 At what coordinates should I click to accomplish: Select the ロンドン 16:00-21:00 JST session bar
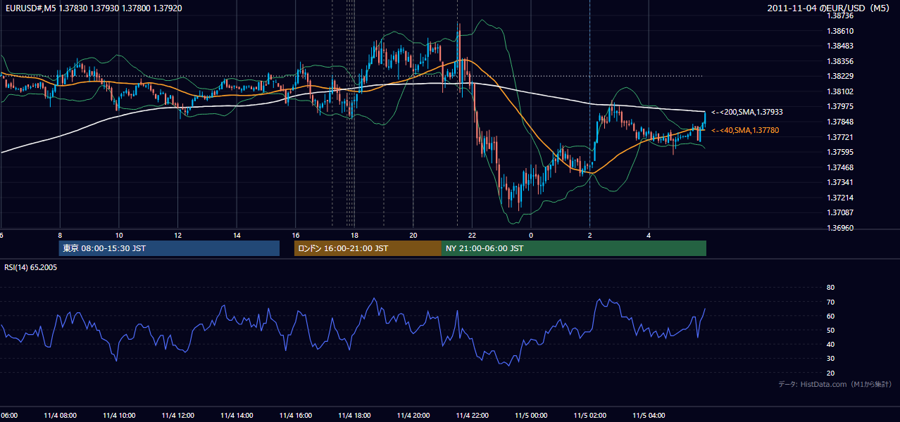coord(368,248)
